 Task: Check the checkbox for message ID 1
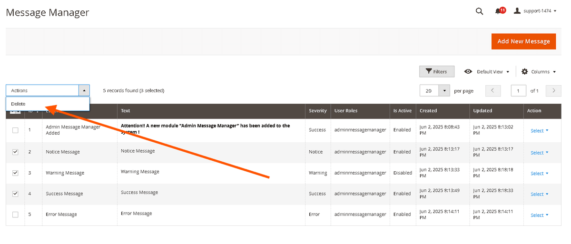point(15,130)
